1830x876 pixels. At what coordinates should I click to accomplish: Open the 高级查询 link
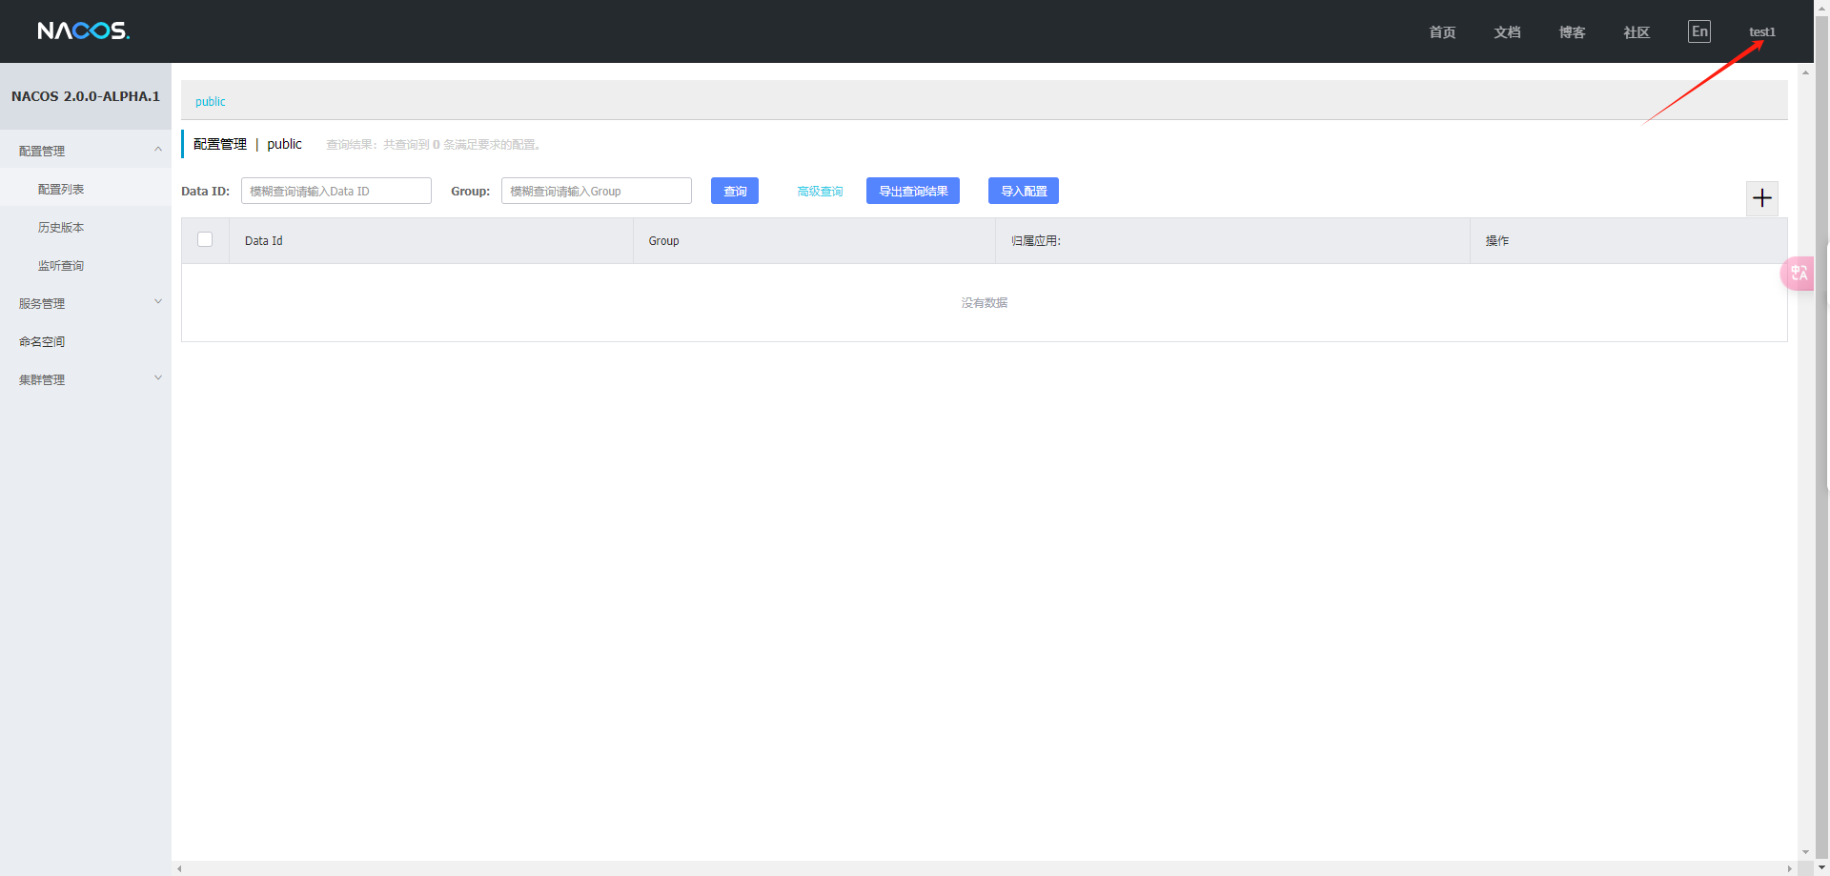click(820, 192)
